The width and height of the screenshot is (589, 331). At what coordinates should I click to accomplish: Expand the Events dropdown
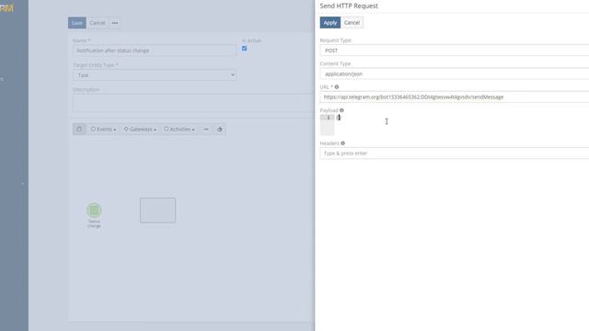103,129
